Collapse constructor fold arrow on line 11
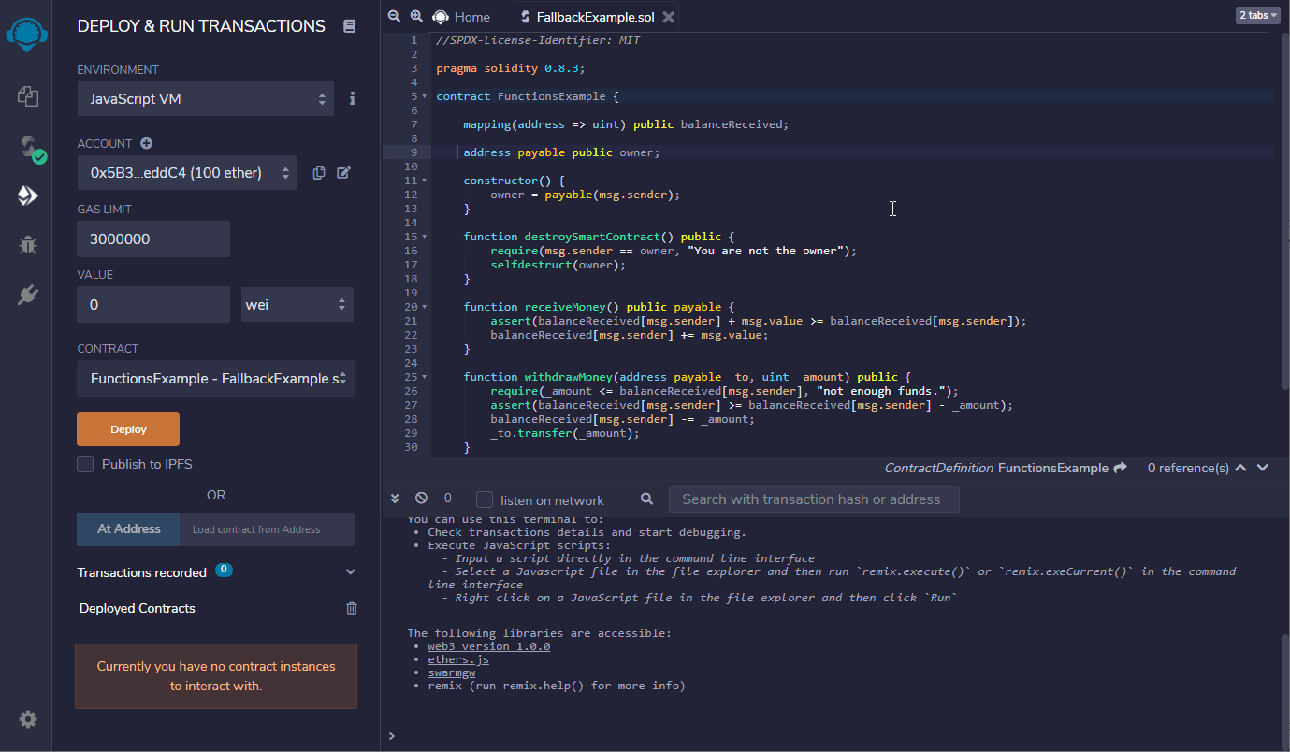The height and width of the screenshot is (752, 1290). 425,181
